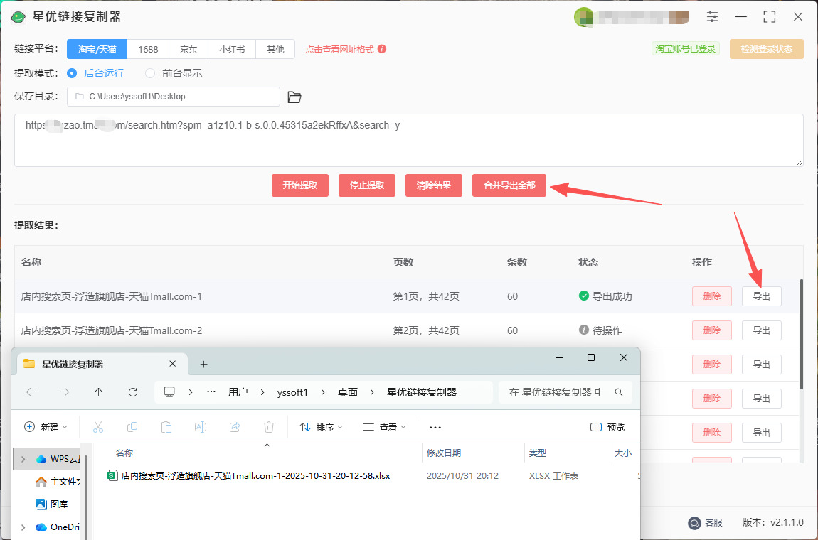818x540 pixels.
Task: Click the monitor icon in Explorer address bar
Action: coord(169,392)
